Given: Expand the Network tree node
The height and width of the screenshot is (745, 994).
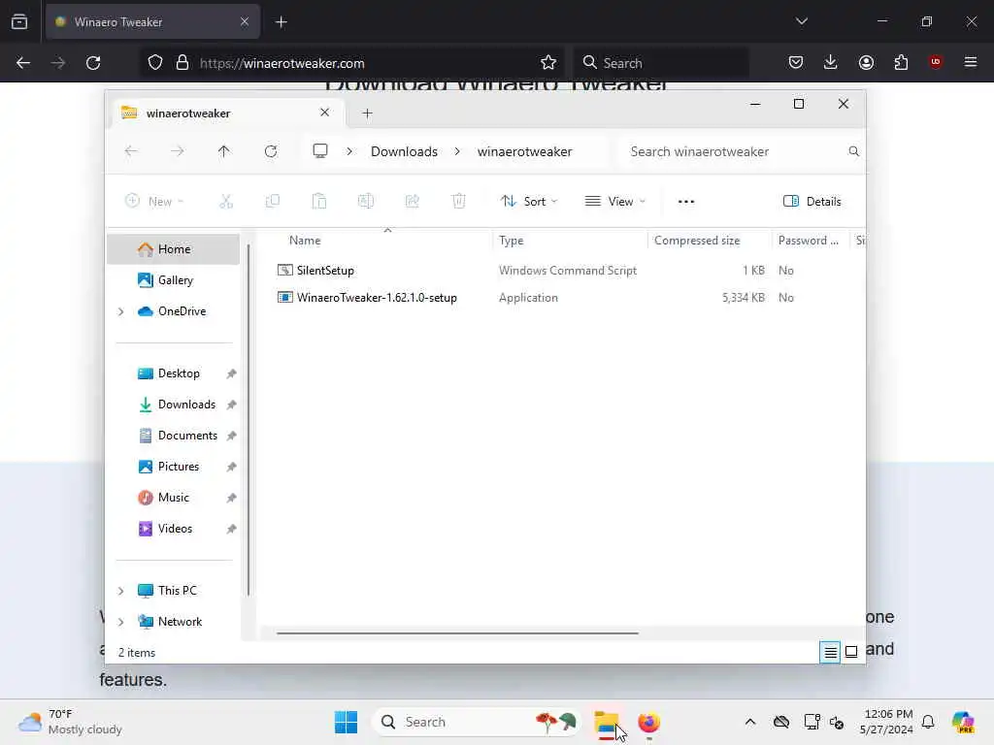Looking at the screenshot, I should click(x=120, y=622).
